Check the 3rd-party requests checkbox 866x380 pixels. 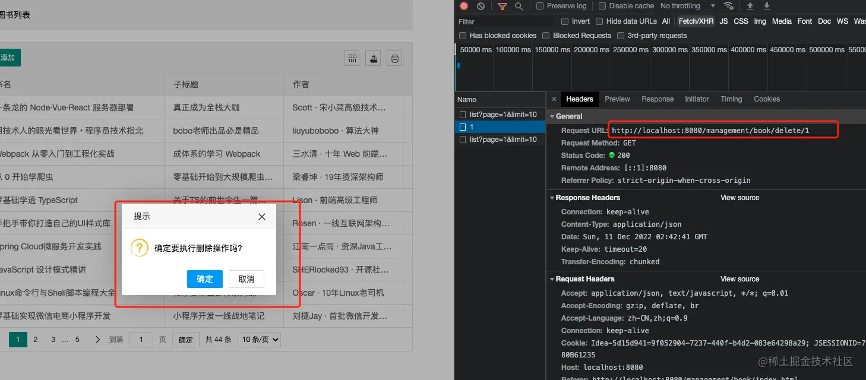[x=621, y=36]
